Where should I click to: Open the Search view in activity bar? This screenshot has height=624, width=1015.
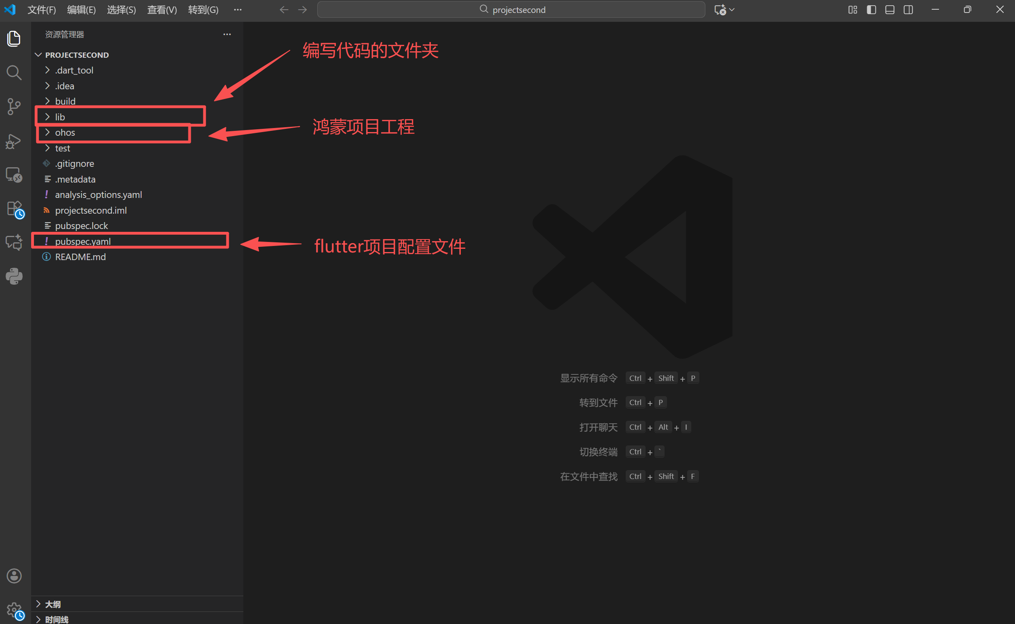pyautogui.click(x=14, y=73)
